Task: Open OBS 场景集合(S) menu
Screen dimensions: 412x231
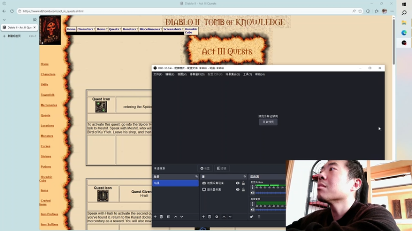Action: 233,74
